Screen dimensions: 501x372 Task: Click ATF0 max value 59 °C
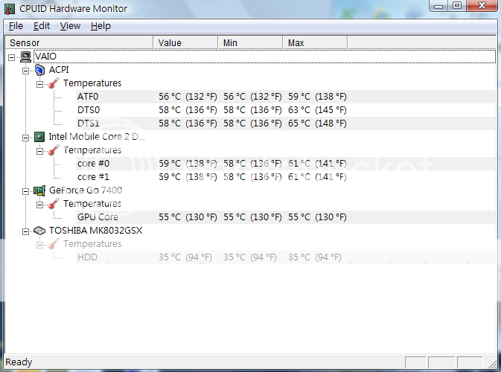coord(317,97)
